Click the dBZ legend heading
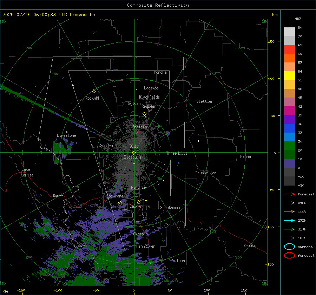This screenshot has height=295, width=316. point(298,19)
